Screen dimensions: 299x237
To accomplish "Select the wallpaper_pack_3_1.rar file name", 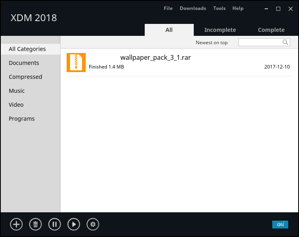I will 155,57.
